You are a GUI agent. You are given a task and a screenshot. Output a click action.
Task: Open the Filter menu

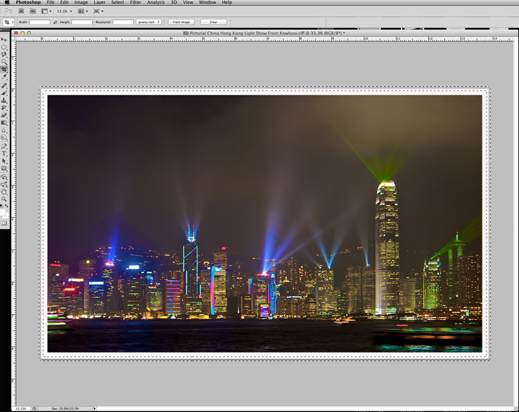point(135,3)
